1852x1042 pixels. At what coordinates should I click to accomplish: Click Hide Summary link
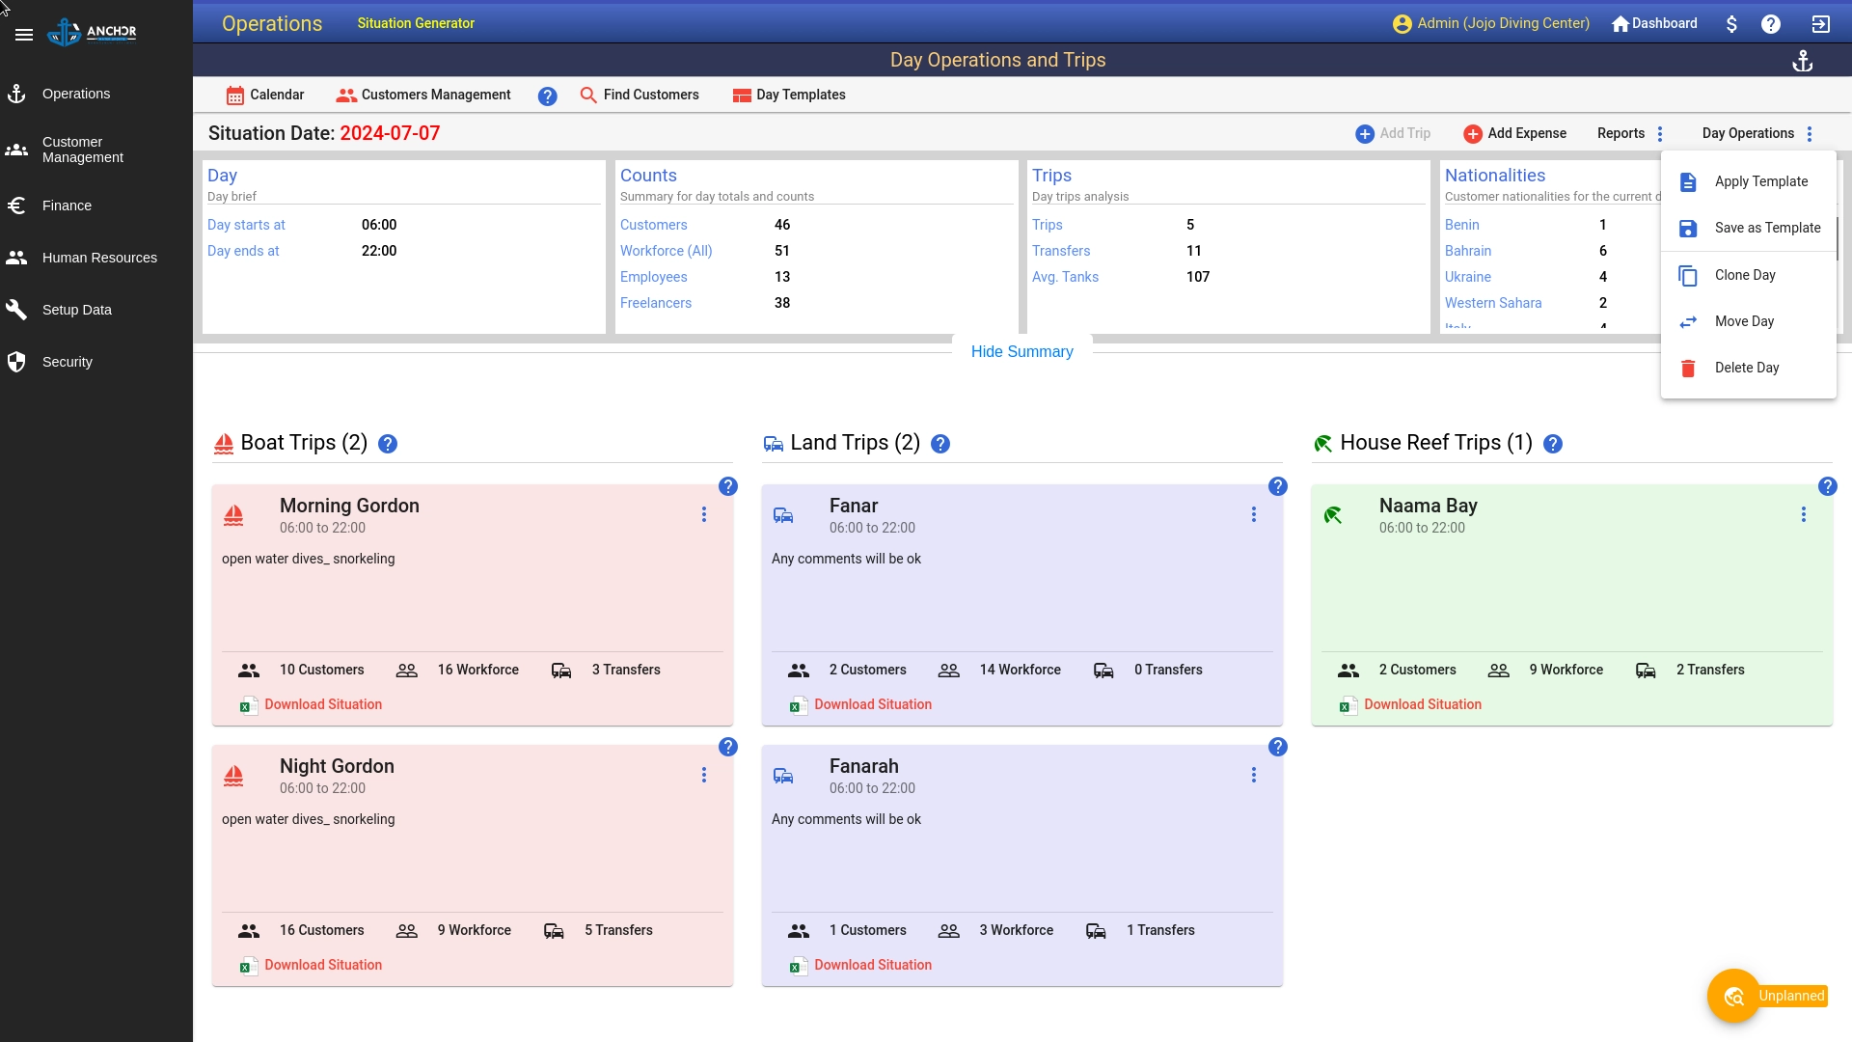point(1021,352)
